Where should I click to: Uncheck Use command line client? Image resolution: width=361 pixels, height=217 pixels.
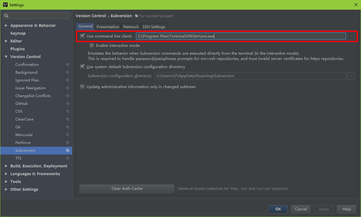(x=83, y=36)
